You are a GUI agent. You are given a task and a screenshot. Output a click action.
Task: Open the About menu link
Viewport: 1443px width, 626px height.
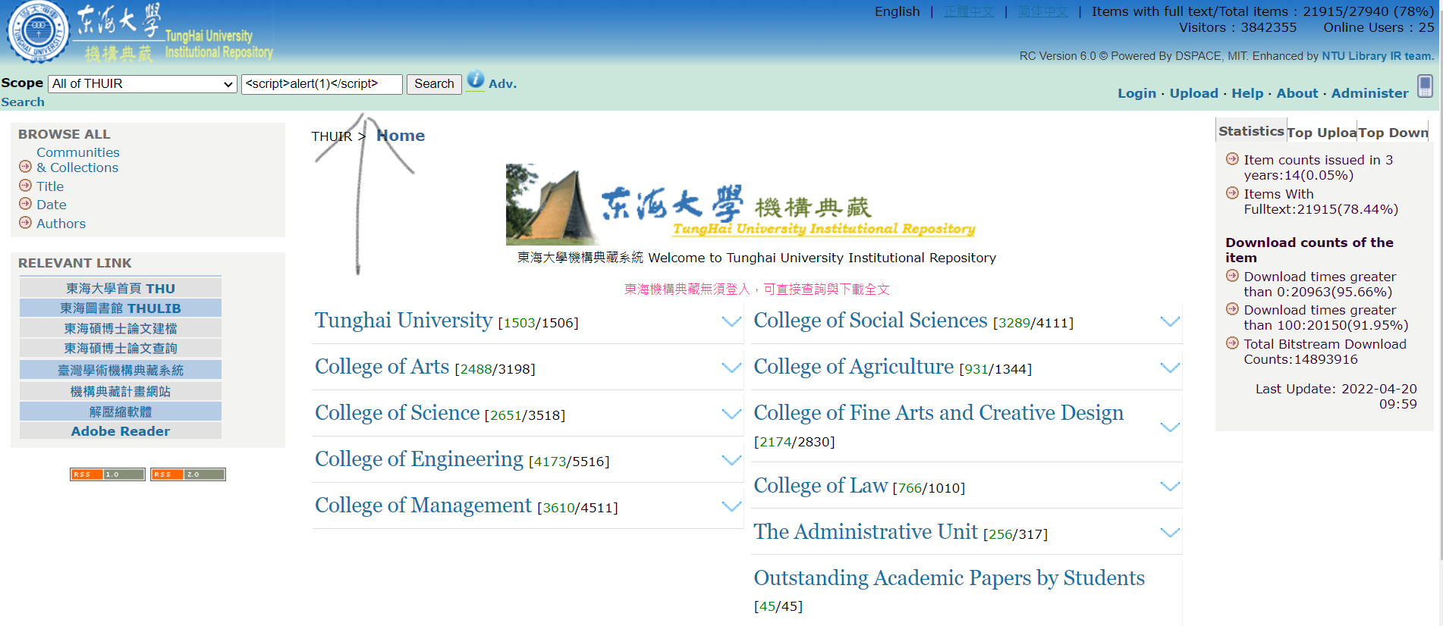[1297, 93]
